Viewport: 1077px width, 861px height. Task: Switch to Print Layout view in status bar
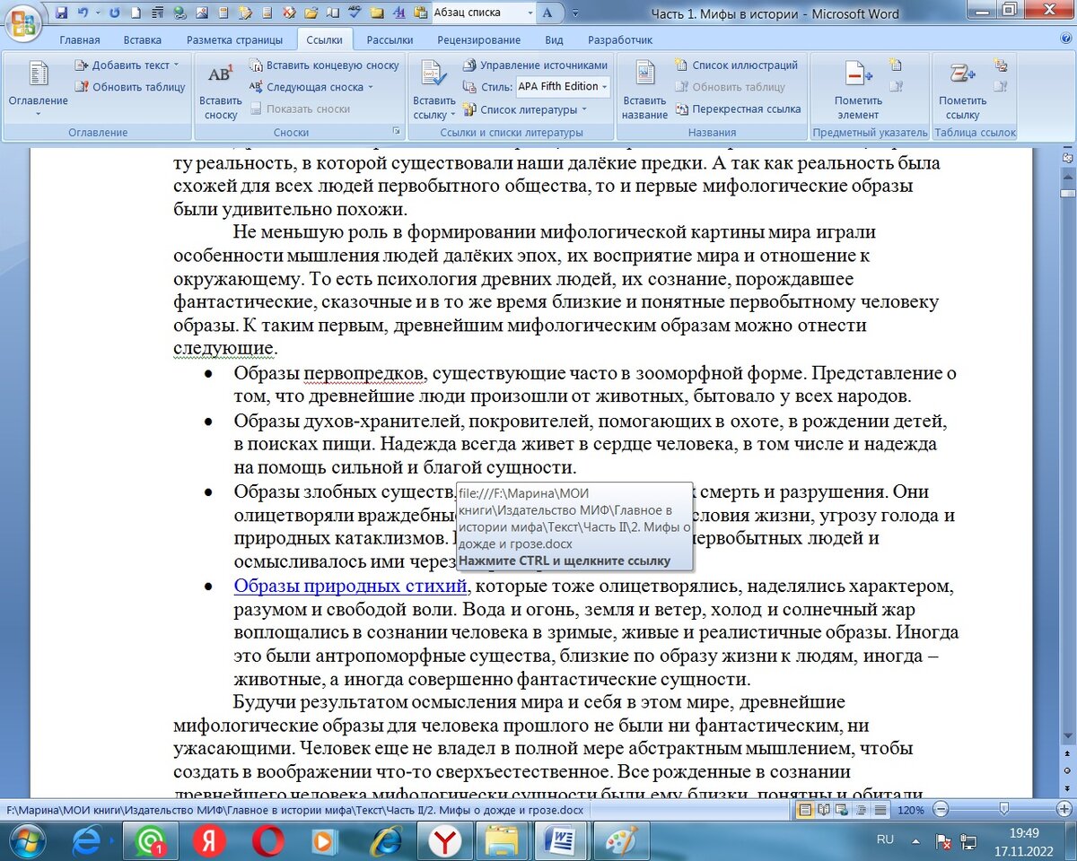click(x=806, y=810)
